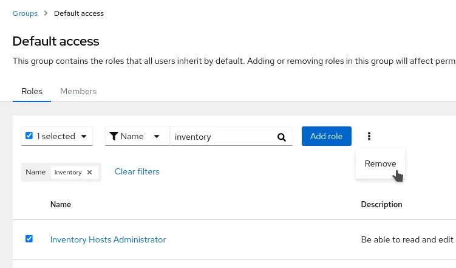
Task: Click the Name column header
Action: 61,204
